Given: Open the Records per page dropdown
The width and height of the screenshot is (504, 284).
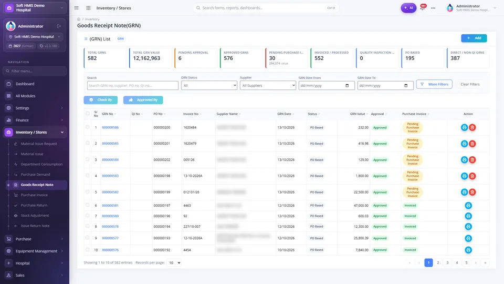Looking at the screenshot, I should click(174, 263).
